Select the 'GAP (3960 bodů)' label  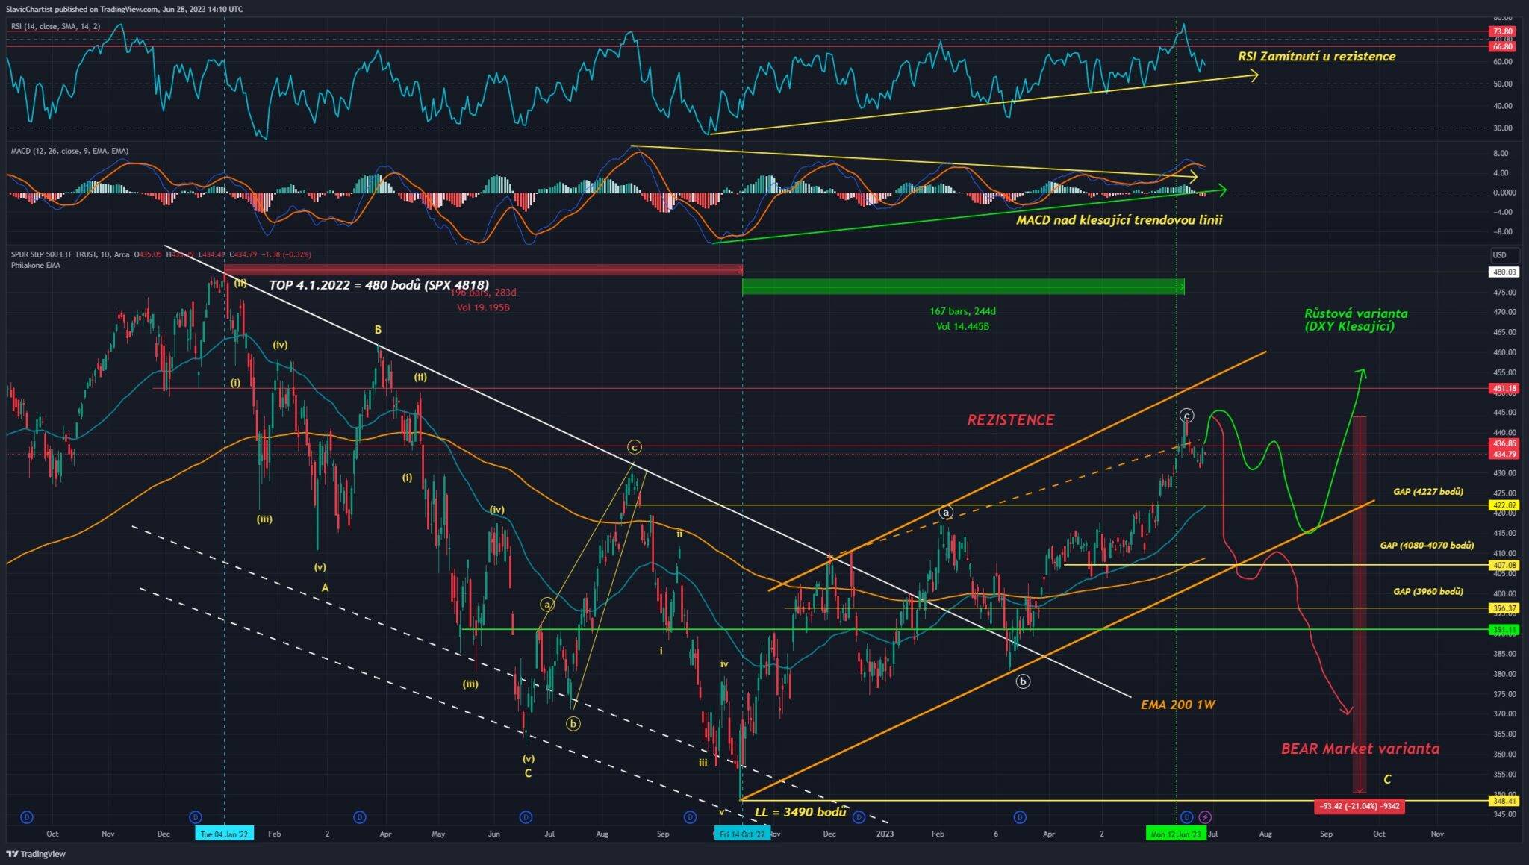(x=1427, y=592)
